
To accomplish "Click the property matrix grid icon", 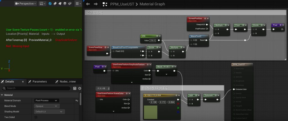I will tap(75, 88).
